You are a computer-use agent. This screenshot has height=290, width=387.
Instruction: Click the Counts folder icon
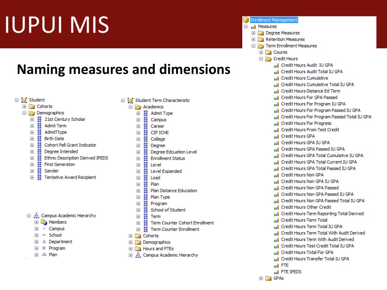click(269, 52)
